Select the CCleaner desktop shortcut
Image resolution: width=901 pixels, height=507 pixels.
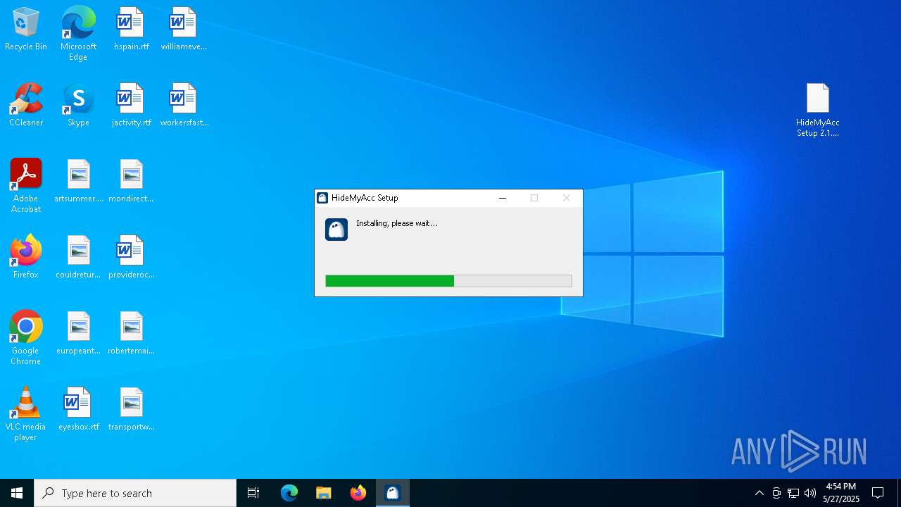[x=26, y=105]
